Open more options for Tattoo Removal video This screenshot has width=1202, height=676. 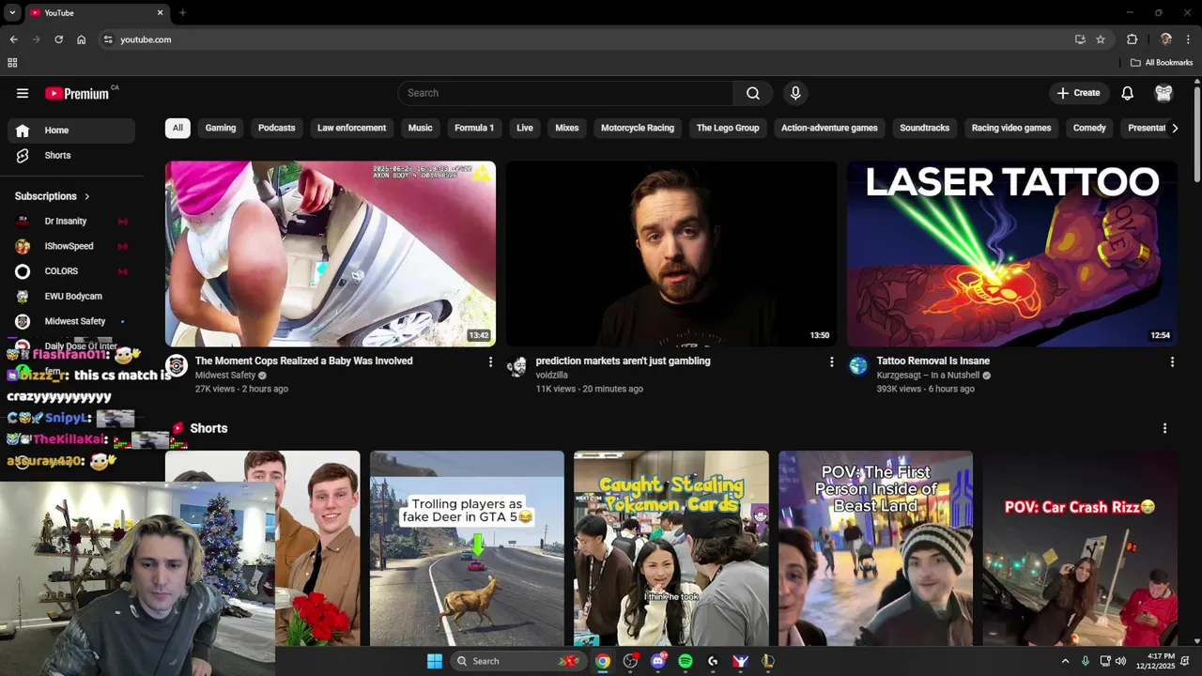(1172, 361)
